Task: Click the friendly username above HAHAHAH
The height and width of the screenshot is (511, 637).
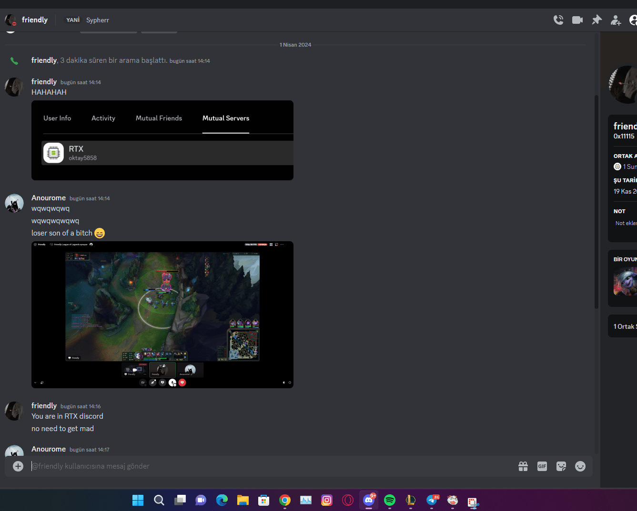Action: tap(44, 82)
